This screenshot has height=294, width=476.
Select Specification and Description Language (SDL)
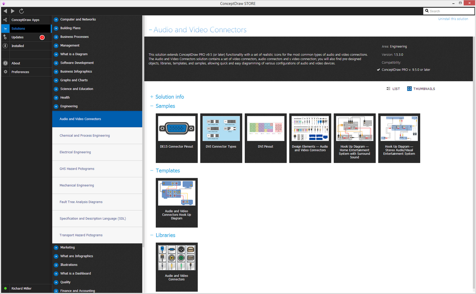coord(97,219)
